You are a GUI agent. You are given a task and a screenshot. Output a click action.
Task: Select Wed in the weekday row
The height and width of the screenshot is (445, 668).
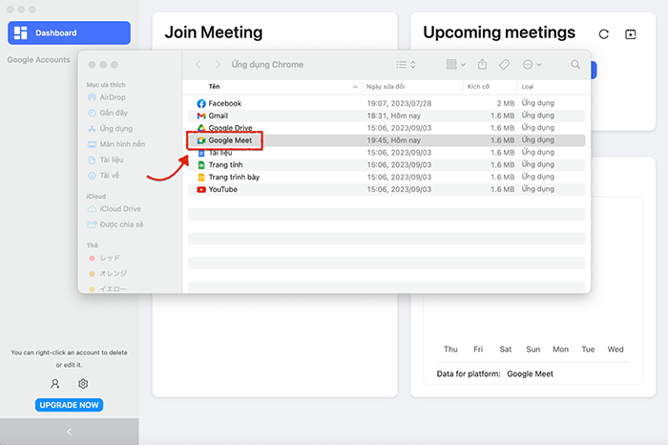(616, 350)
